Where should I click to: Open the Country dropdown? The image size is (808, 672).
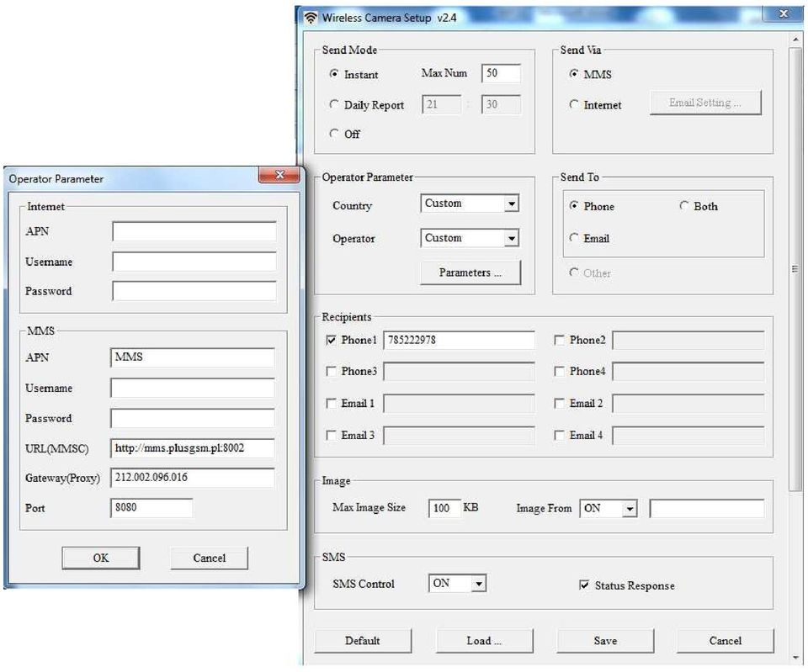pos(470,204)
